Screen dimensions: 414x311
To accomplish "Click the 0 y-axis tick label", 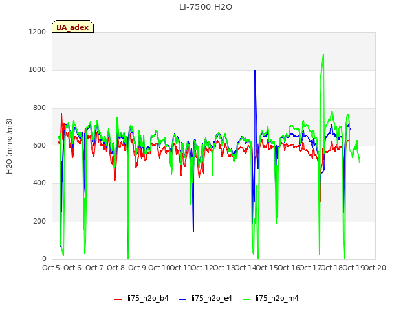I will (x=44, y=259).
